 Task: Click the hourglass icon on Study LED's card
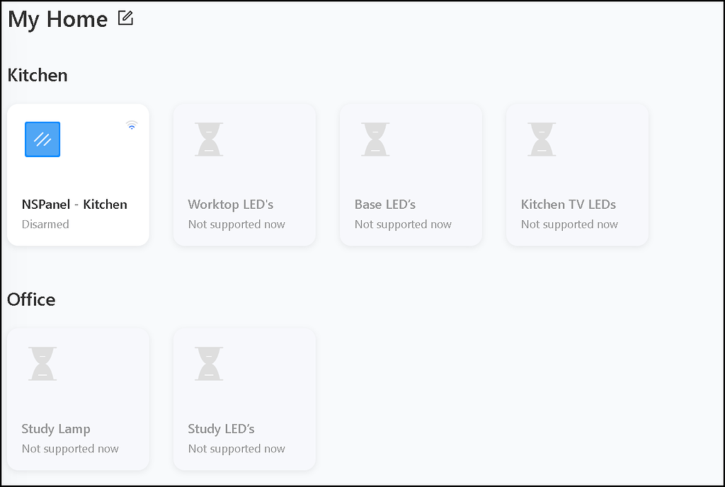[x=209, y=364]
